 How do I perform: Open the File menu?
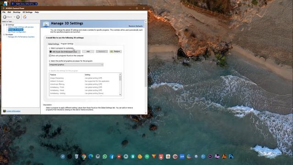point(4,12)
